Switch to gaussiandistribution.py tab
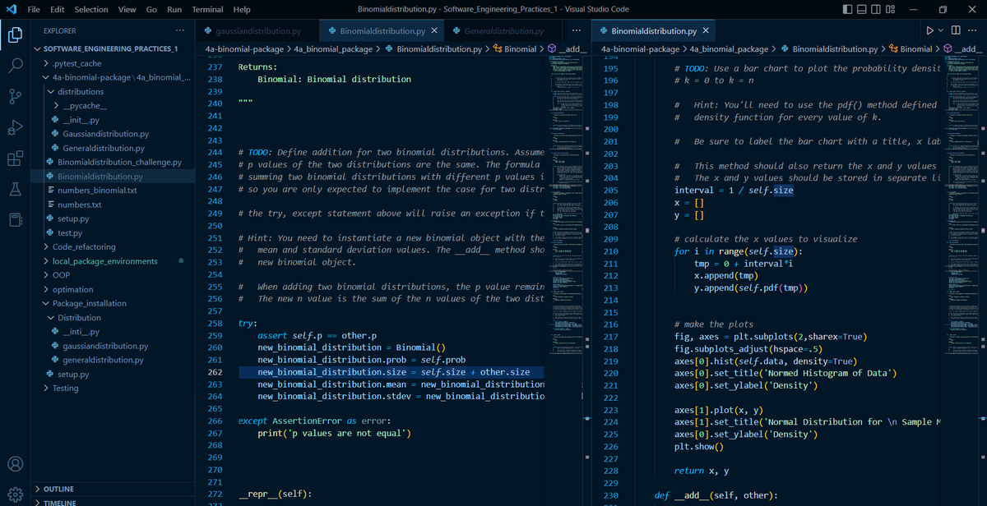This screenshot has height=506, width=987. coord(257,31)
